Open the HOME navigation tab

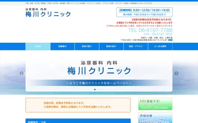[38, 46]
